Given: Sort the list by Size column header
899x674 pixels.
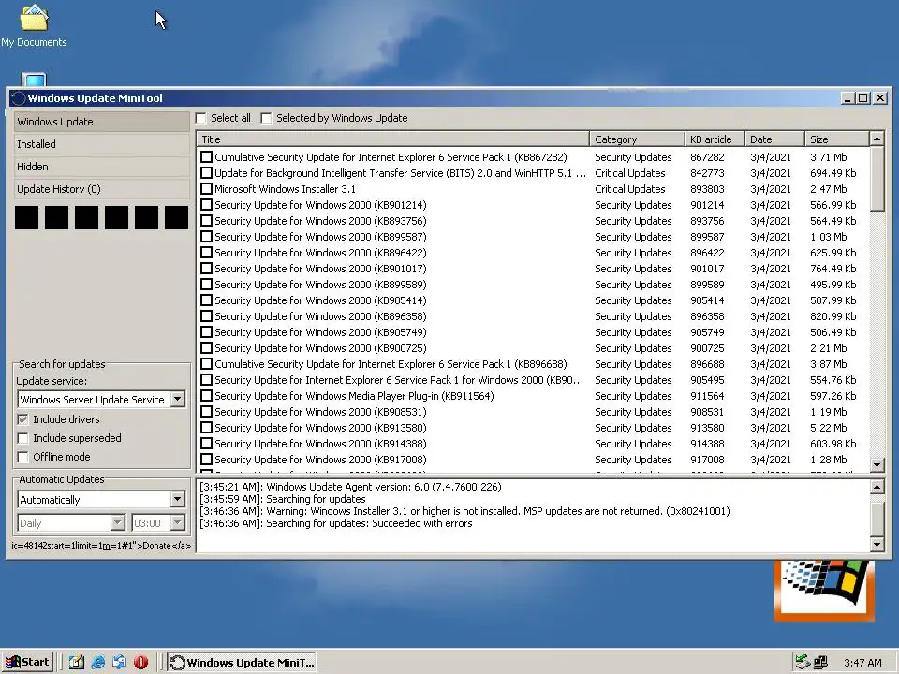Looking at the screenshot, I should tap(836, 139).
